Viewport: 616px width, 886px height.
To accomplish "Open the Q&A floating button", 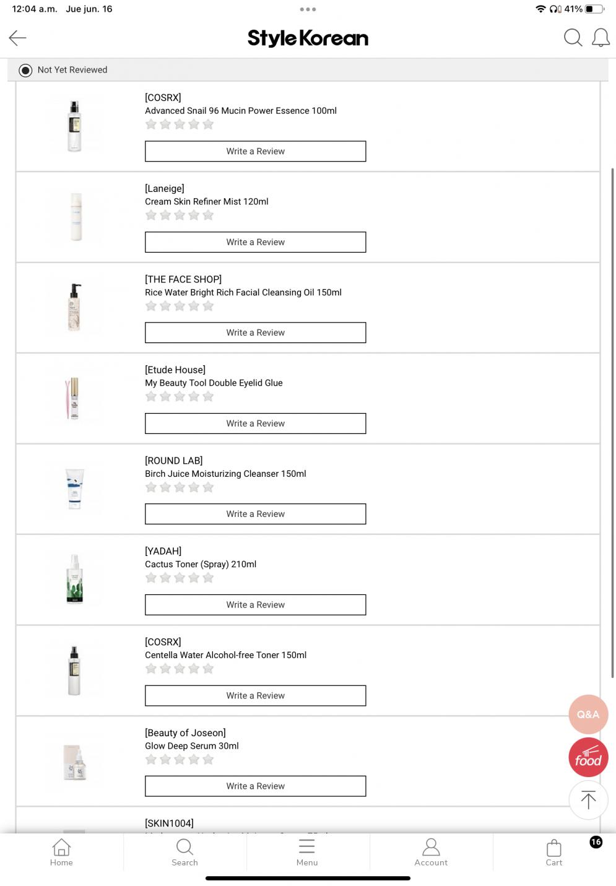I will [588, 714].
